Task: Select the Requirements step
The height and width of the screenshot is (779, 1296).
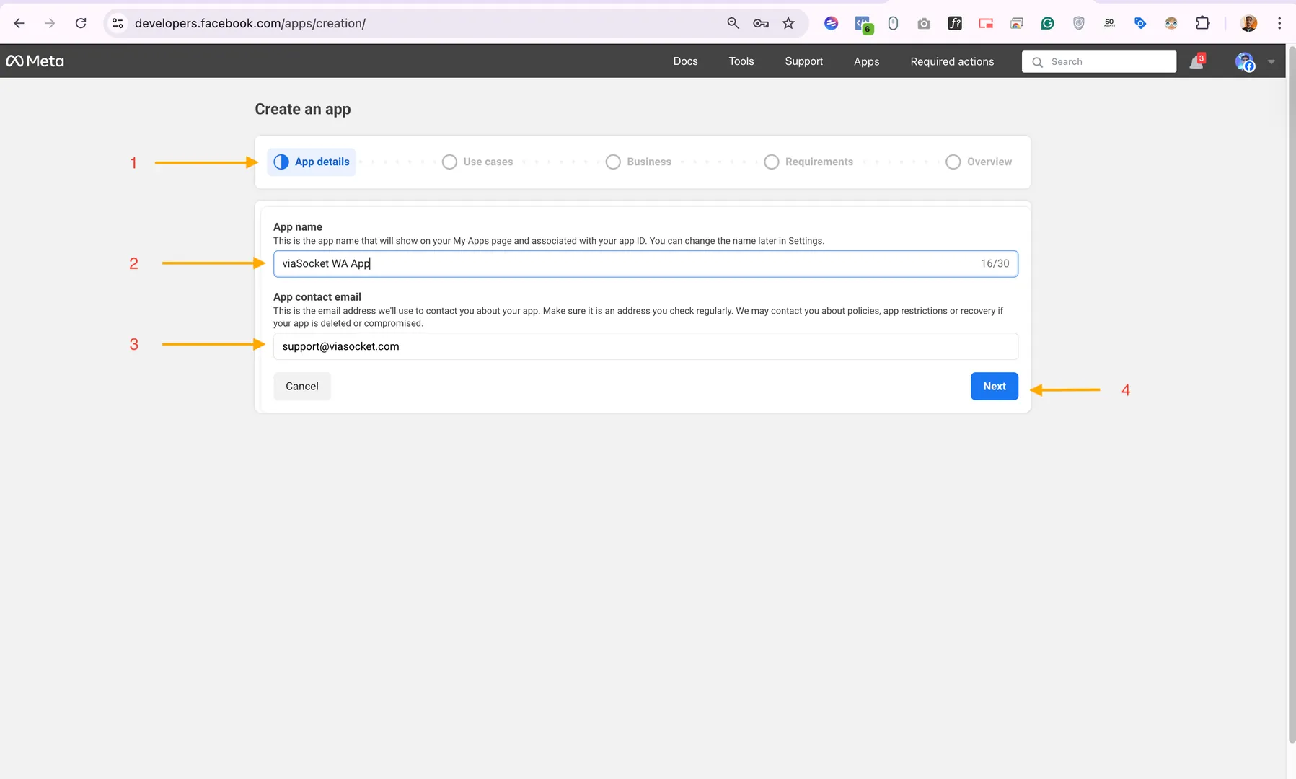Action: [x=808, y=162]
